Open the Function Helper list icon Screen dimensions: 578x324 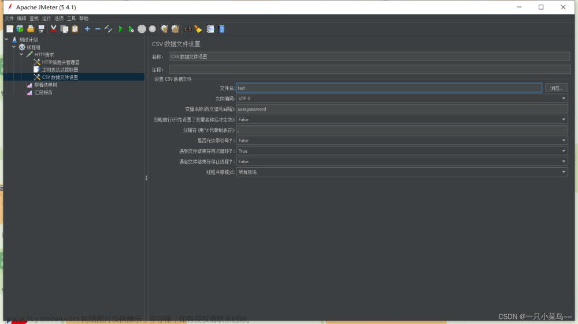pyautogui.click(x=210, y=29)
